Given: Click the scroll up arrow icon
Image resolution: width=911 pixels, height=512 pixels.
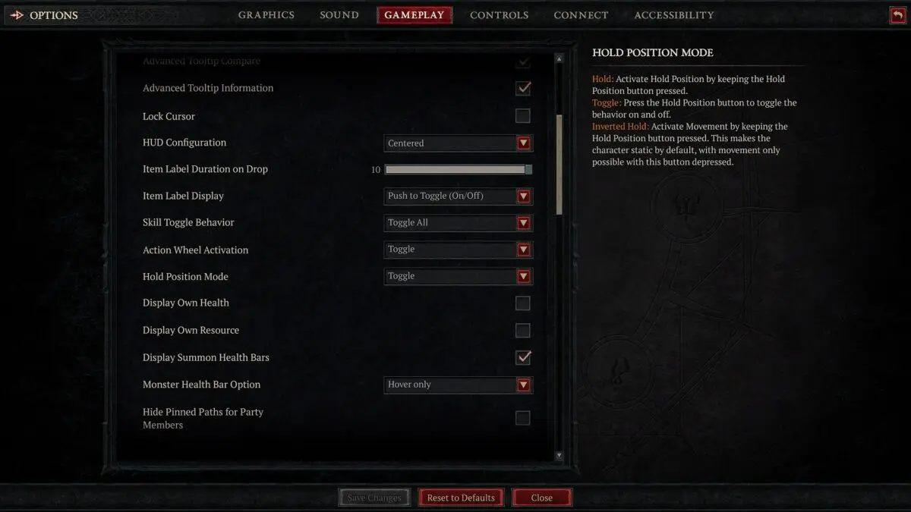Looking at the screenshot, I should [559, 58].
